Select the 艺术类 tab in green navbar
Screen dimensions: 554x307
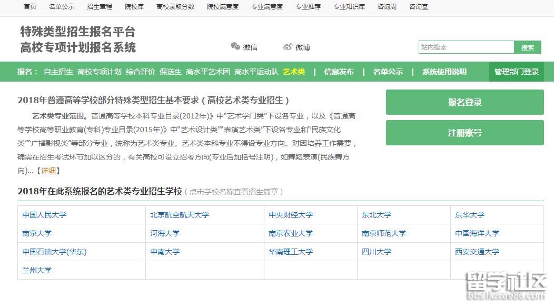click(x=294, y=72)
